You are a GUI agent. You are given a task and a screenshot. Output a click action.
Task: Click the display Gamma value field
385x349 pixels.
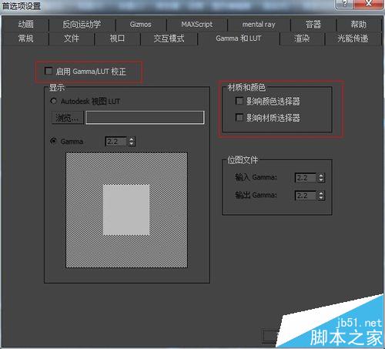pos(116,142)
